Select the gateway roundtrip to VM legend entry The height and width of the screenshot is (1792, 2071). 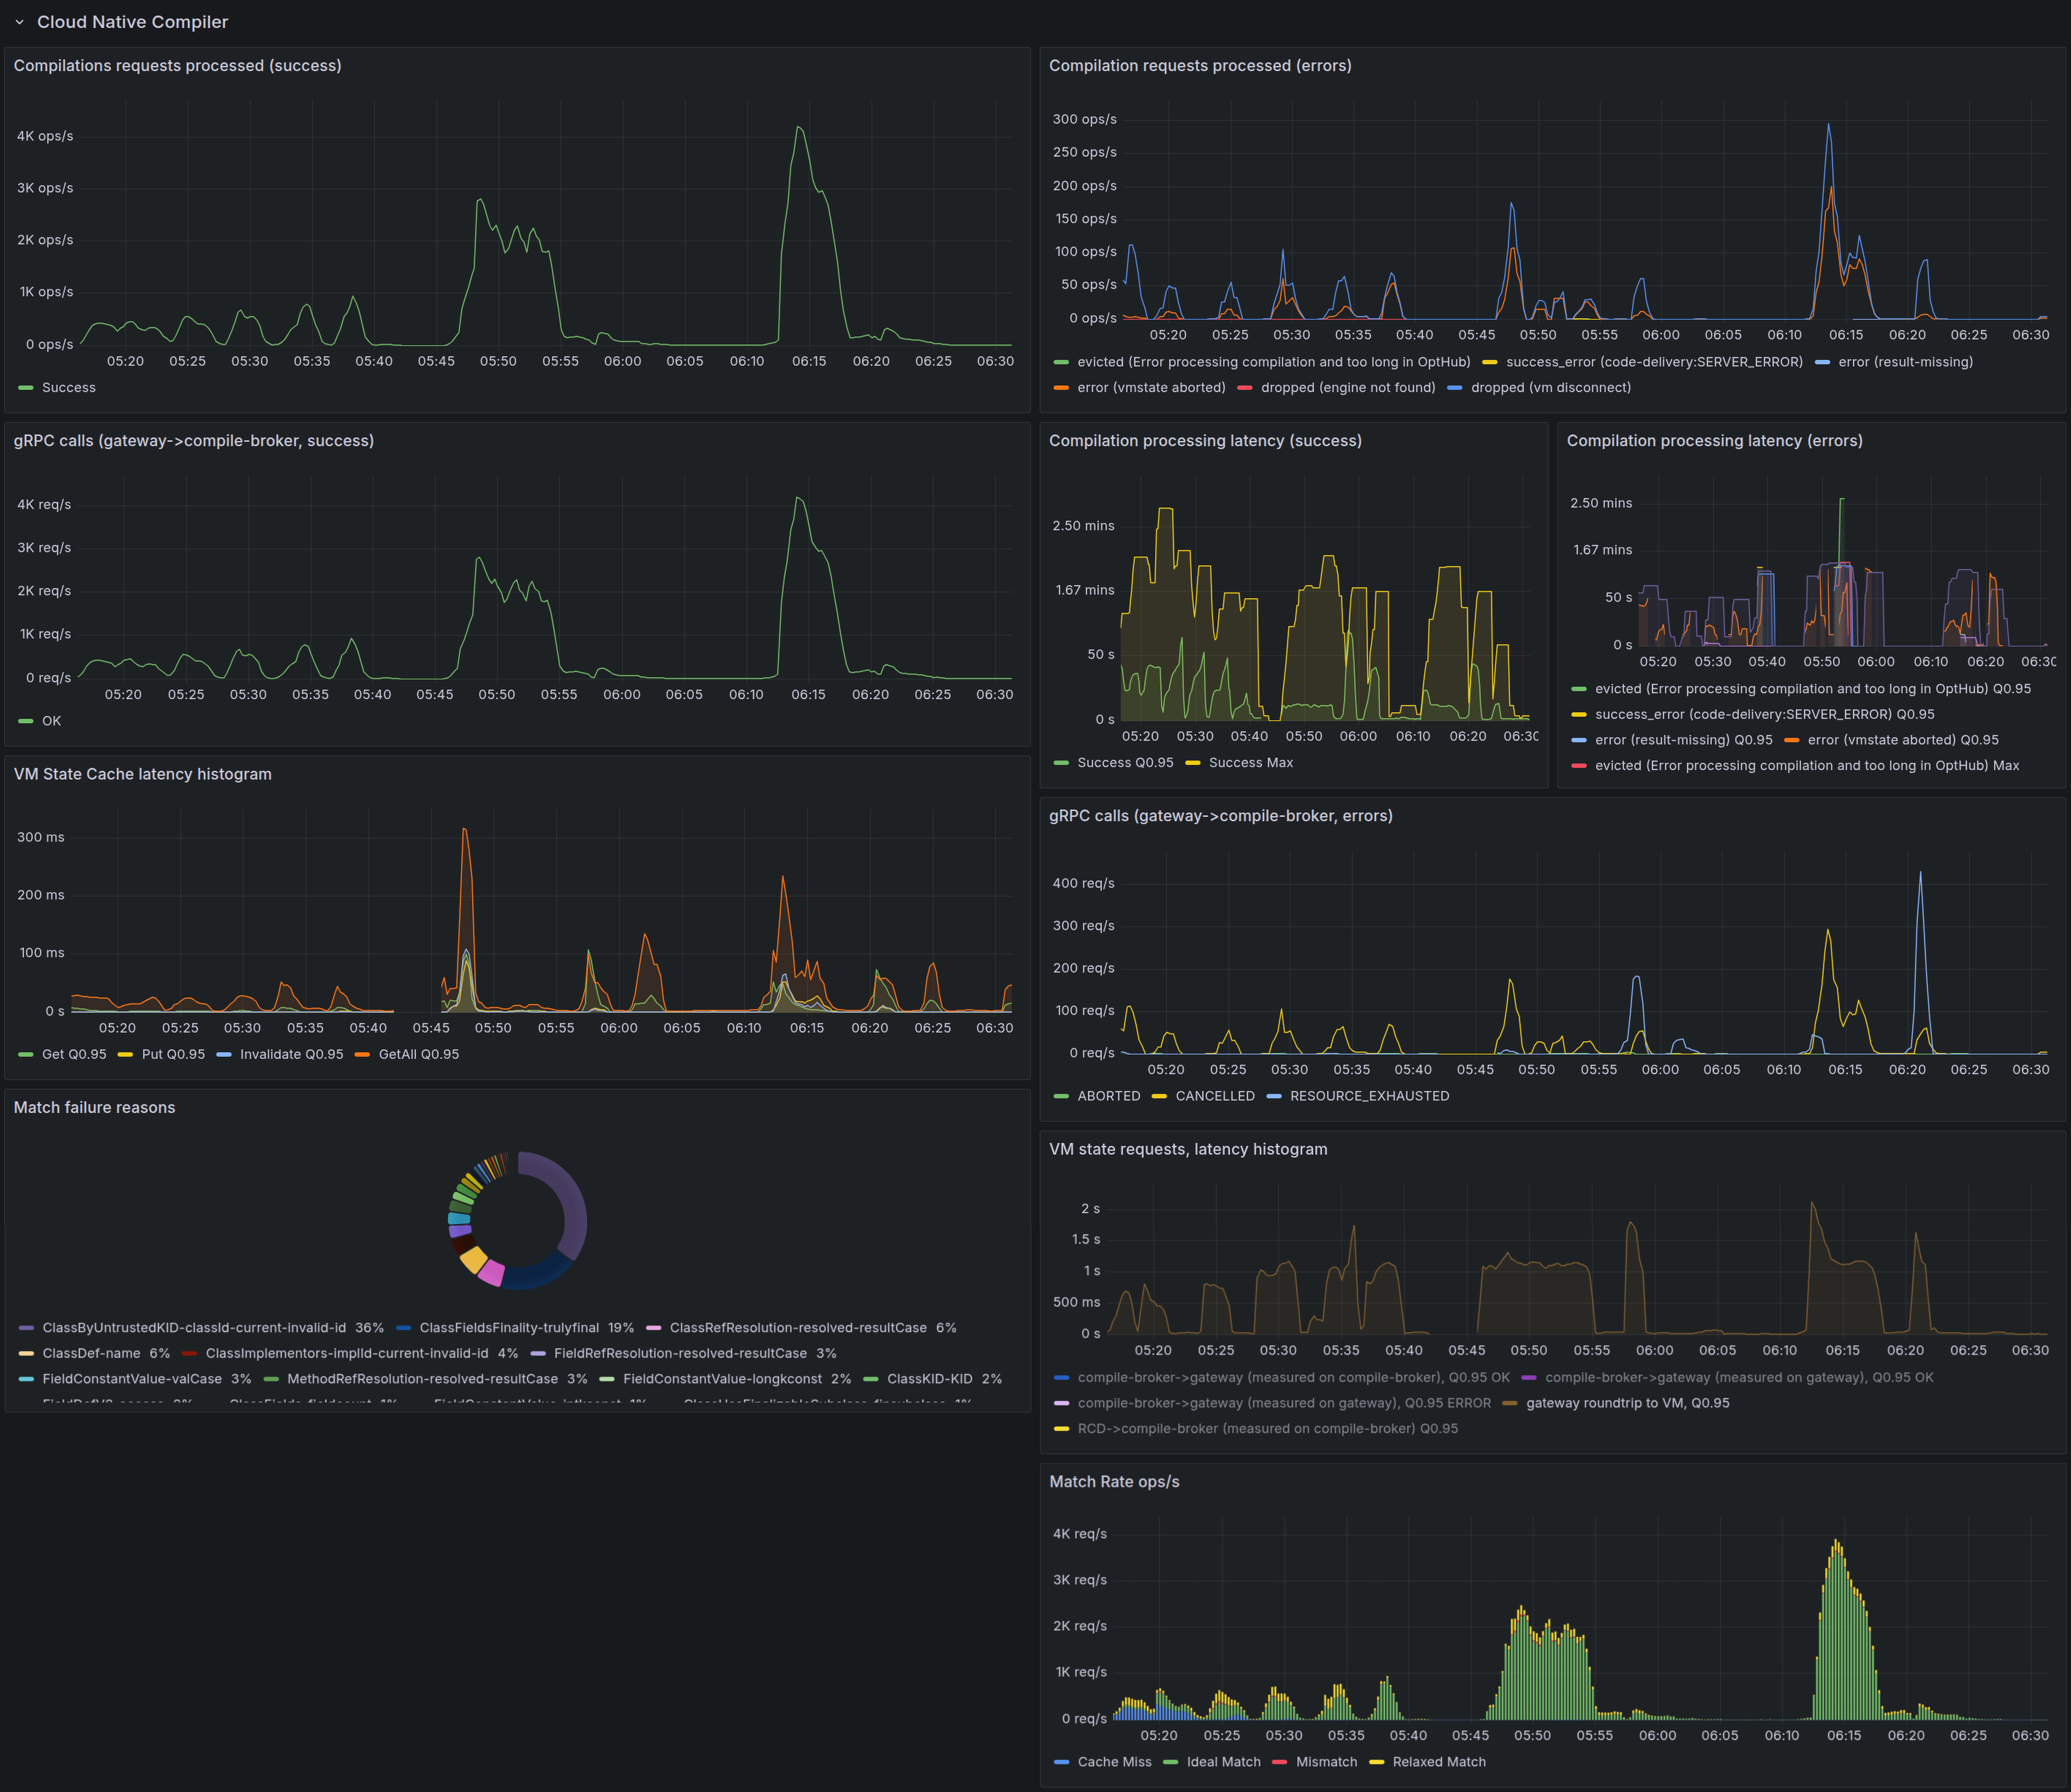pos(1627,1402)
